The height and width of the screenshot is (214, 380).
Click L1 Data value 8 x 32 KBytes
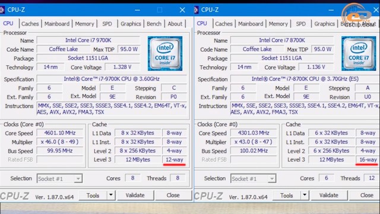(138, 133)
